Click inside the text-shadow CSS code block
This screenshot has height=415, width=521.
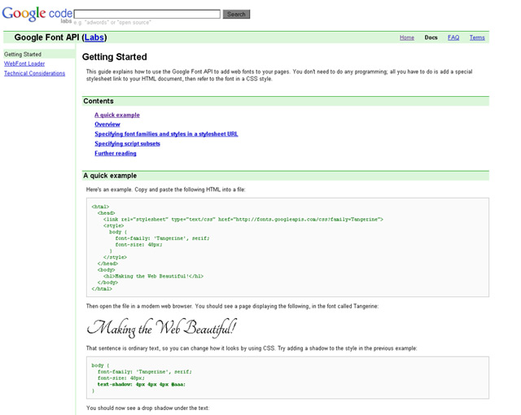[287, 378]
